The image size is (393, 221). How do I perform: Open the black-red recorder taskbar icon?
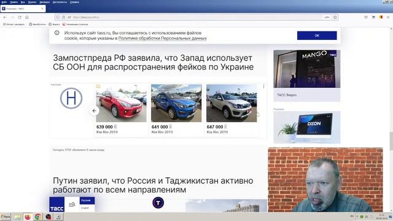(49, 217)
